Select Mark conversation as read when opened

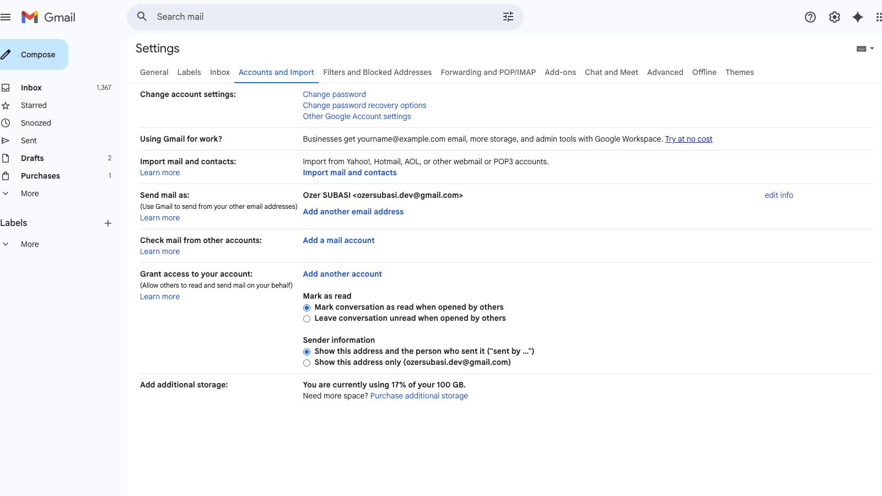pos(307,308)
